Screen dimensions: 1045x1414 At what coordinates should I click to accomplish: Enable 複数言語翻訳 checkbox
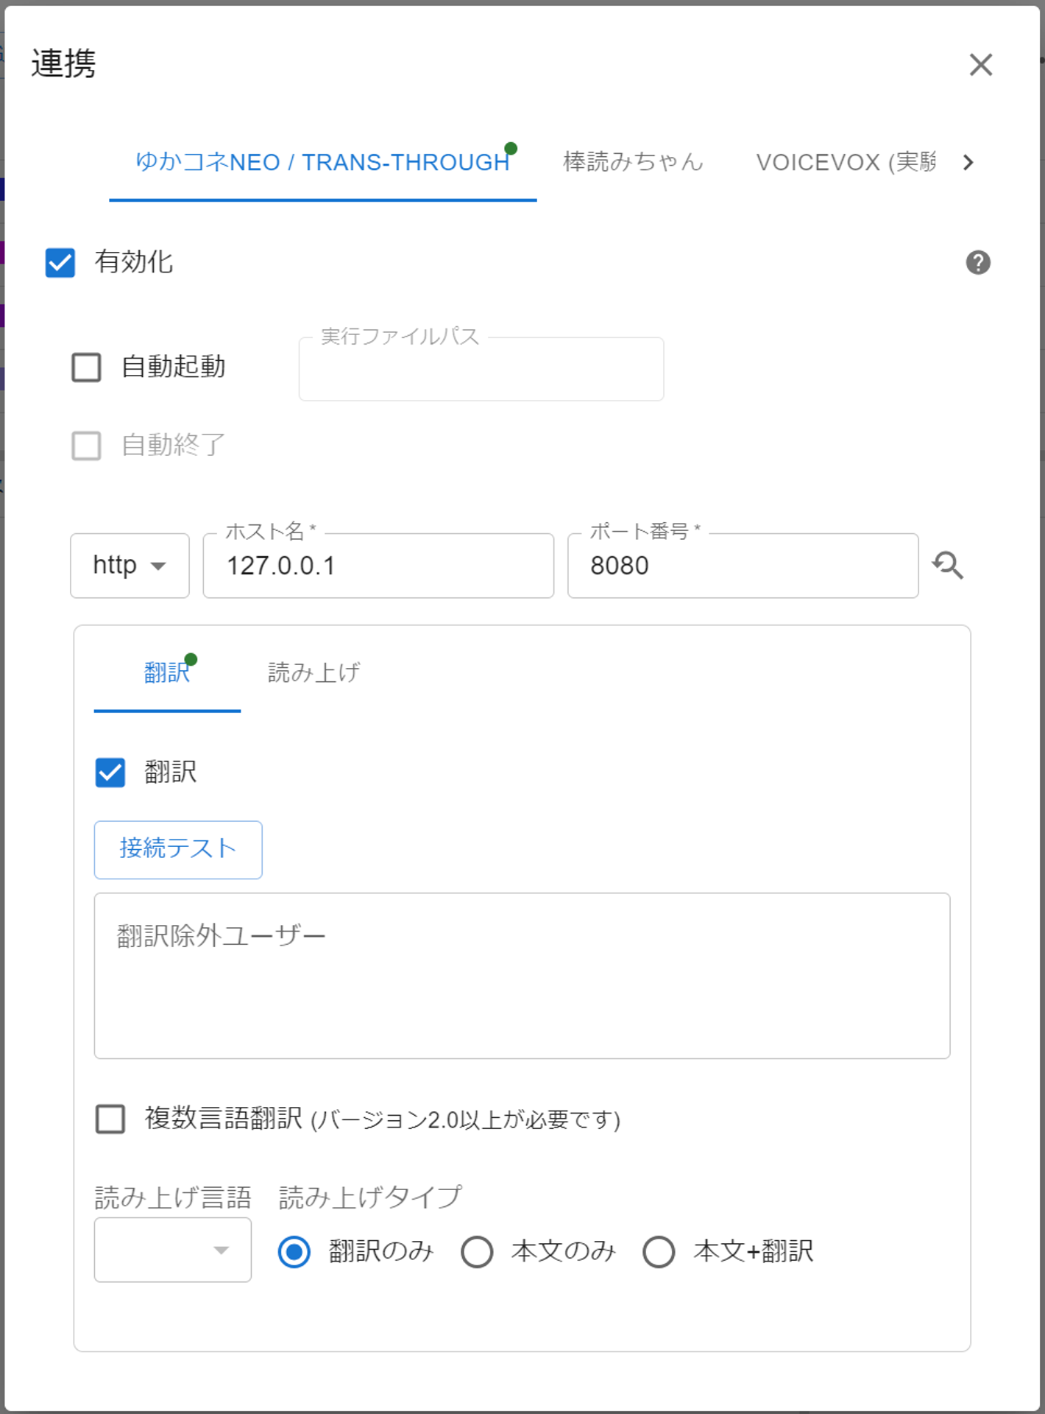(110, 1119)
